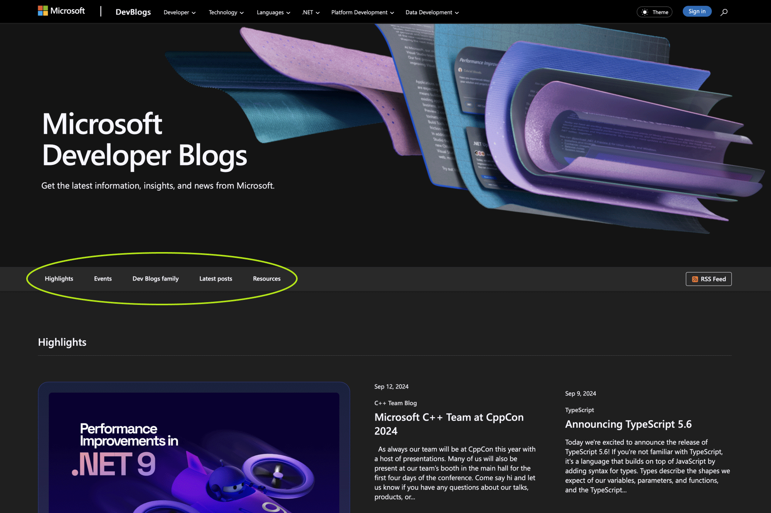Click the Dev Blogs family tab
Viewport: 771px width, 513px height.
pyautogui.click(x=155, y=278)
